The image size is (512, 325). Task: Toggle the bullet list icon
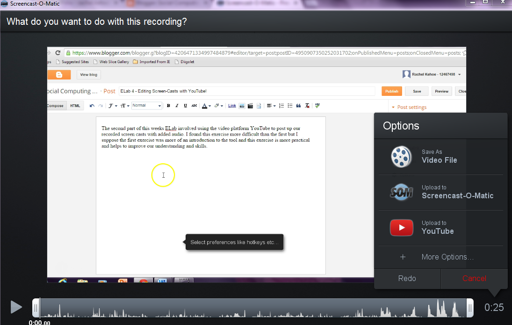tap(290, 106)
